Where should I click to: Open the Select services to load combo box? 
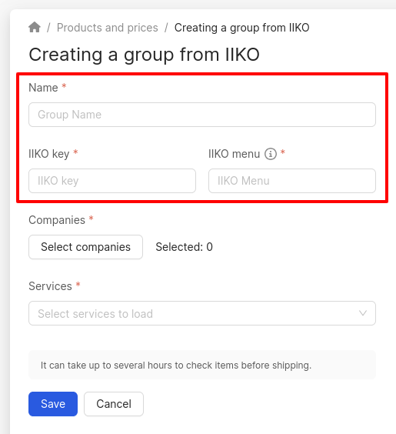tap(202, 313)
